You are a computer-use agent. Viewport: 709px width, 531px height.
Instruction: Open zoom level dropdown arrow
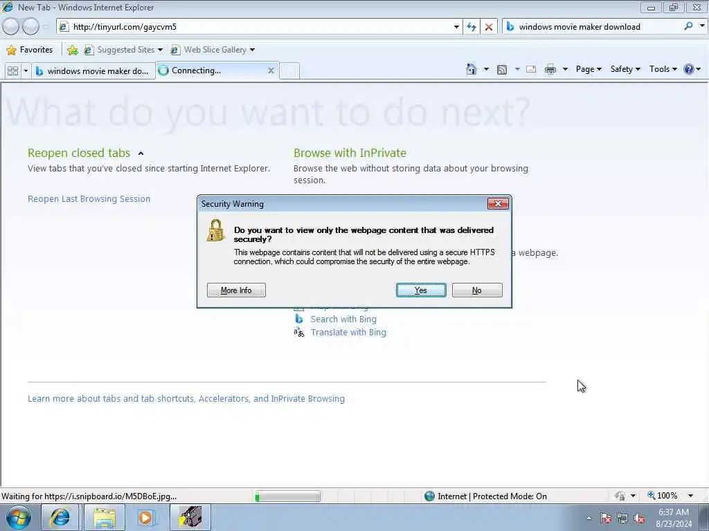pyautogui.click(x=690, y=496)
